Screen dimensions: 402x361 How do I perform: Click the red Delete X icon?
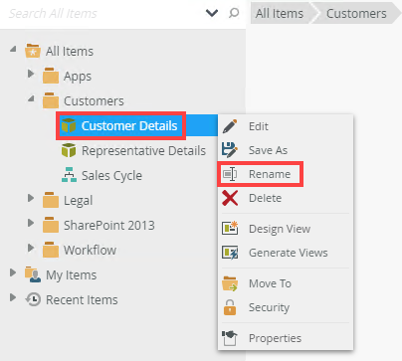click(x=230, y=198)
